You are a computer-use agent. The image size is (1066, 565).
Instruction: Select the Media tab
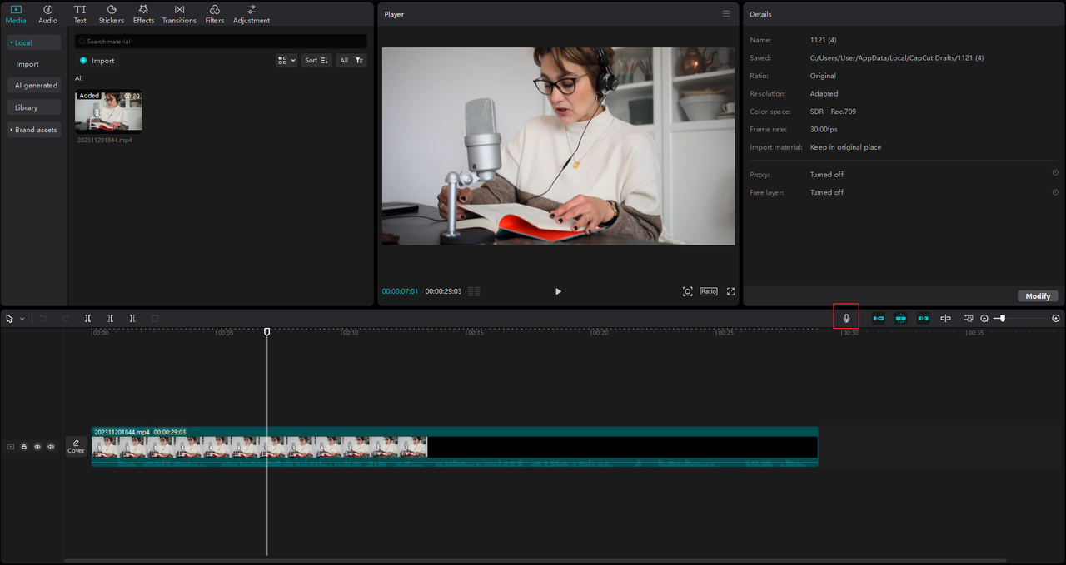[16, 14]
